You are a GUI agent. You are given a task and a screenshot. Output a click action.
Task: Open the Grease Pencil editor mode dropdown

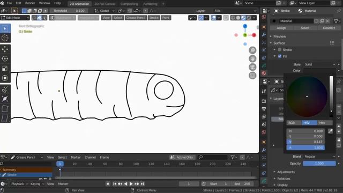click(27, 157)
